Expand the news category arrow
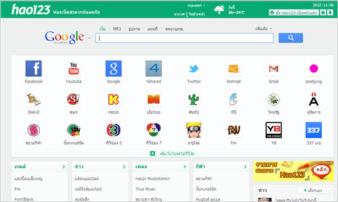Viewport: 338px width, 202px height. pos(124,167)
